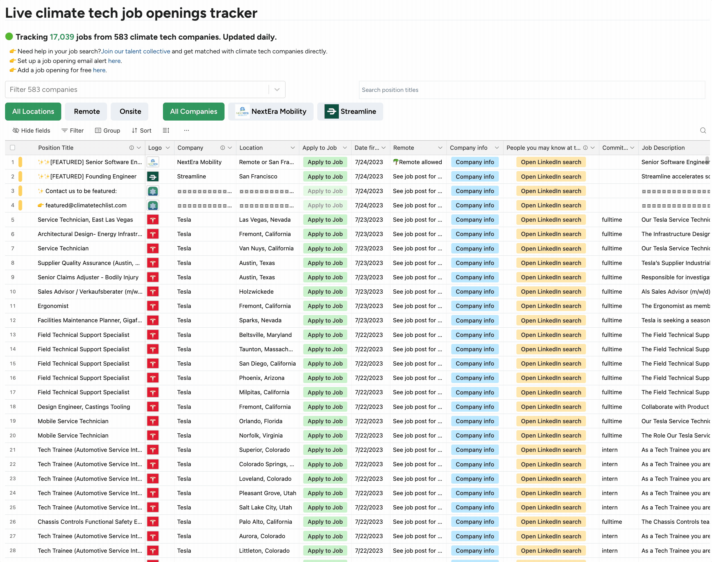Select the All Companies filter tab
The image size is (712, 562).
point(194,112)
